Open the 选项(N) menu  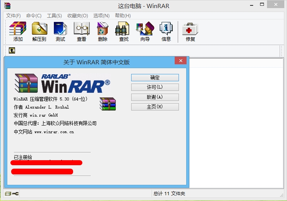102,16
